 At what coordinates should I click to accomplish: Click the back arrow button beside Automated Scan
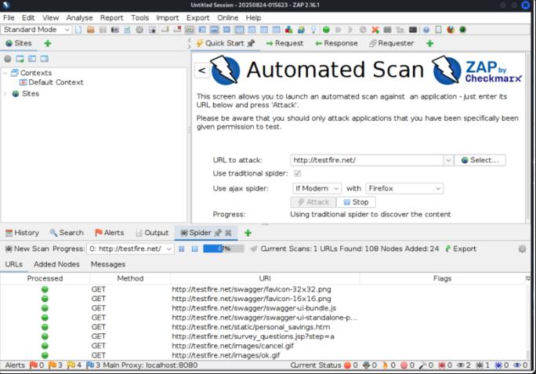coord(201,71)
